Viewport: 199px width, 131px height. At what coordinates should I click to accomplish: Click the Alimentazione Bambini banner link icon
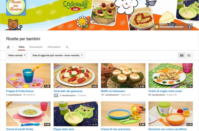point(157,27)
